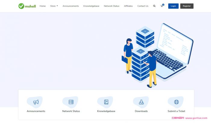Open the search magnifier icon
The height and width of the screenshot is (123, 211).
[x=154, y=6]
